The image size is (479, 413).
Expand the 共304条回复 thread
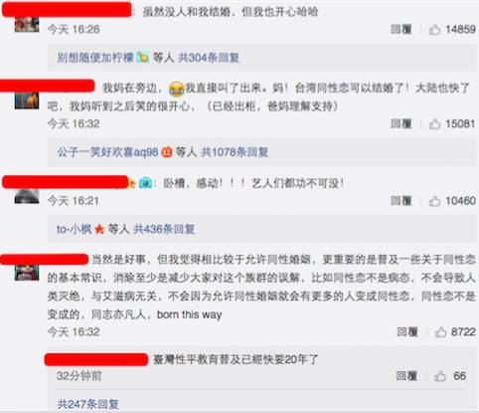pos(209,58)
